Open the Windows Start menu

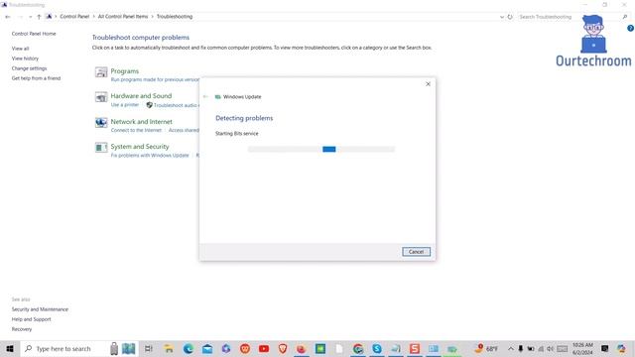(10, 348)
